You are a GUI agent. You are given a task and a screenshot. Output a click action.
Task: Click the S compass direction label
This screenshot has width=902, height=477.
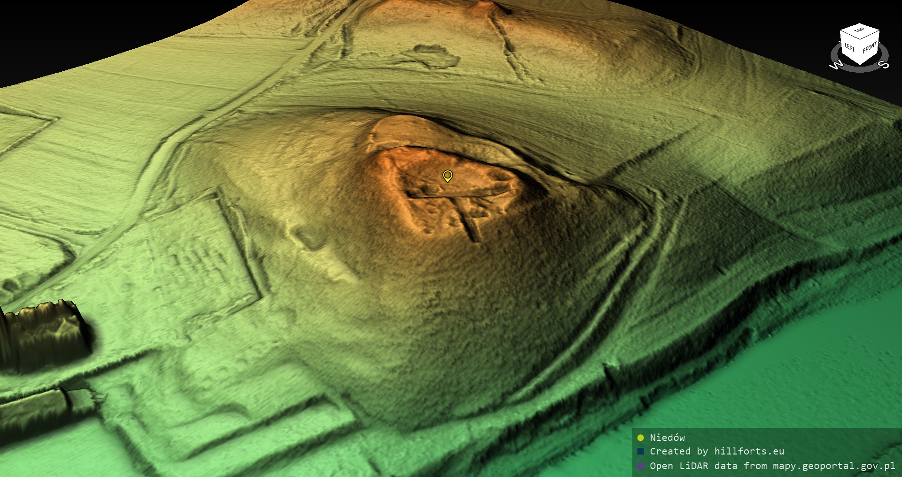[x=884, y=64]
